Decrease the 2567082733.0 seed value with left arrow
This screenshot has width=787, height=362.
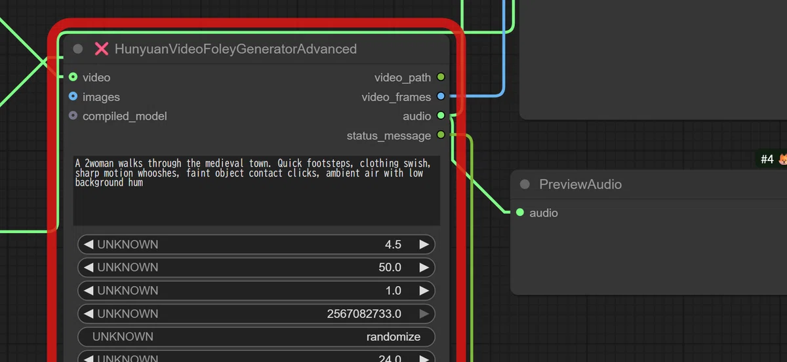tap(89, 314)
